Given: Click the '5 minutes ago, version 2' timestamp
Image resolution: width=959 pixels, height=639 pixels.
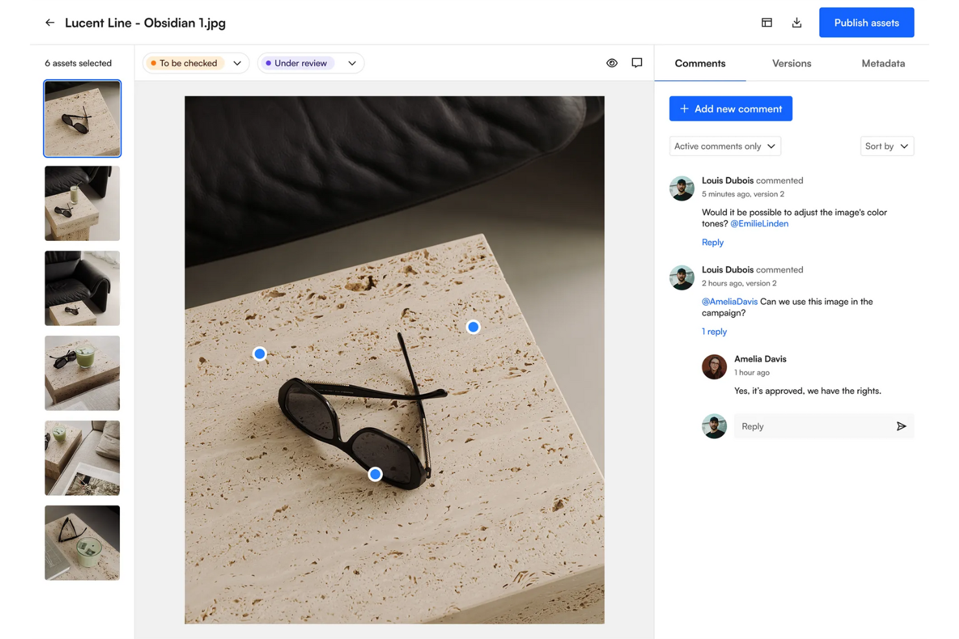Looking at the screenshot, I should pos(743,194).
